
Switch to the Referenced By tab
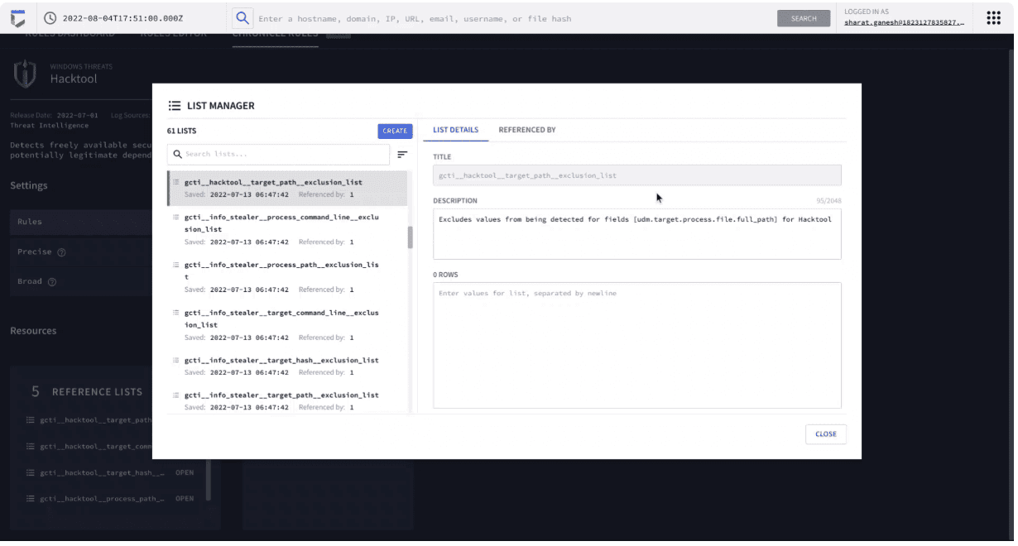[x=527, y=130]
